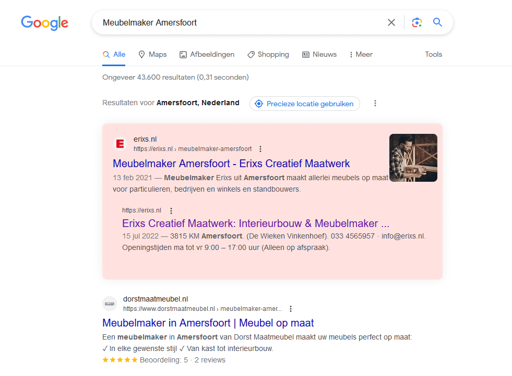Open location options three-dot menu
The width and height of the screenshot is (512, 376).
point(375,103)
